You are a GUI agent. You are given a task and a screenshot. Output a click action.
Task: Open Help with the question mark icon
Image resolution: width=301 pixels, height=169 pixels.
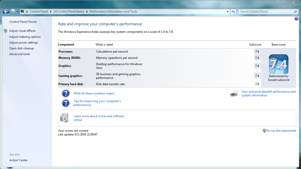click(296, 19)
